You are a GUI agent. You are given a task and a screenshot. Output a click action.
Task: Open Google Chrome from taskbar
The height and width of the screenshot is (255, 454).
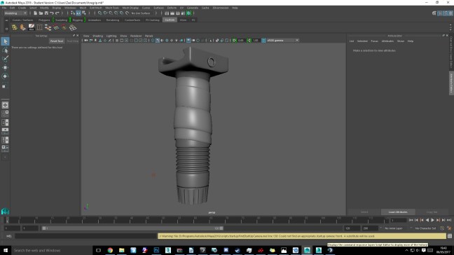110,250
